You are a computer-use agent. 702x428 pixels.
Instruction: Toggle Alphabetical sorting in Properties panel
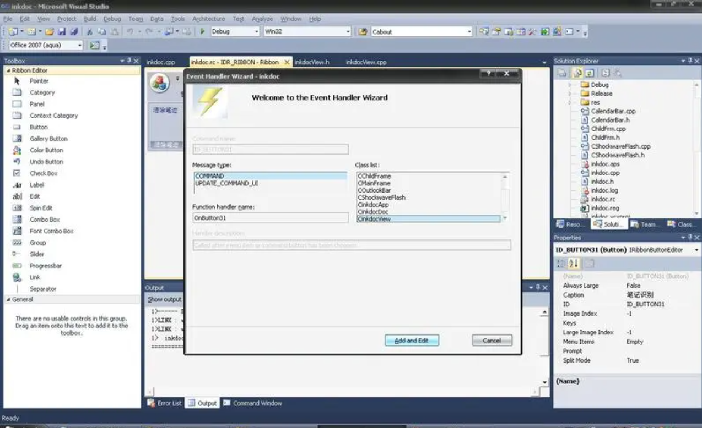click(574, 264)
